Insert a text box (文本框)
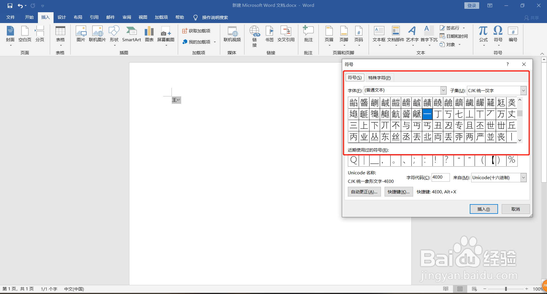This screenshot has height=294, width=547. pyautogui.click(x=379, y=36)
